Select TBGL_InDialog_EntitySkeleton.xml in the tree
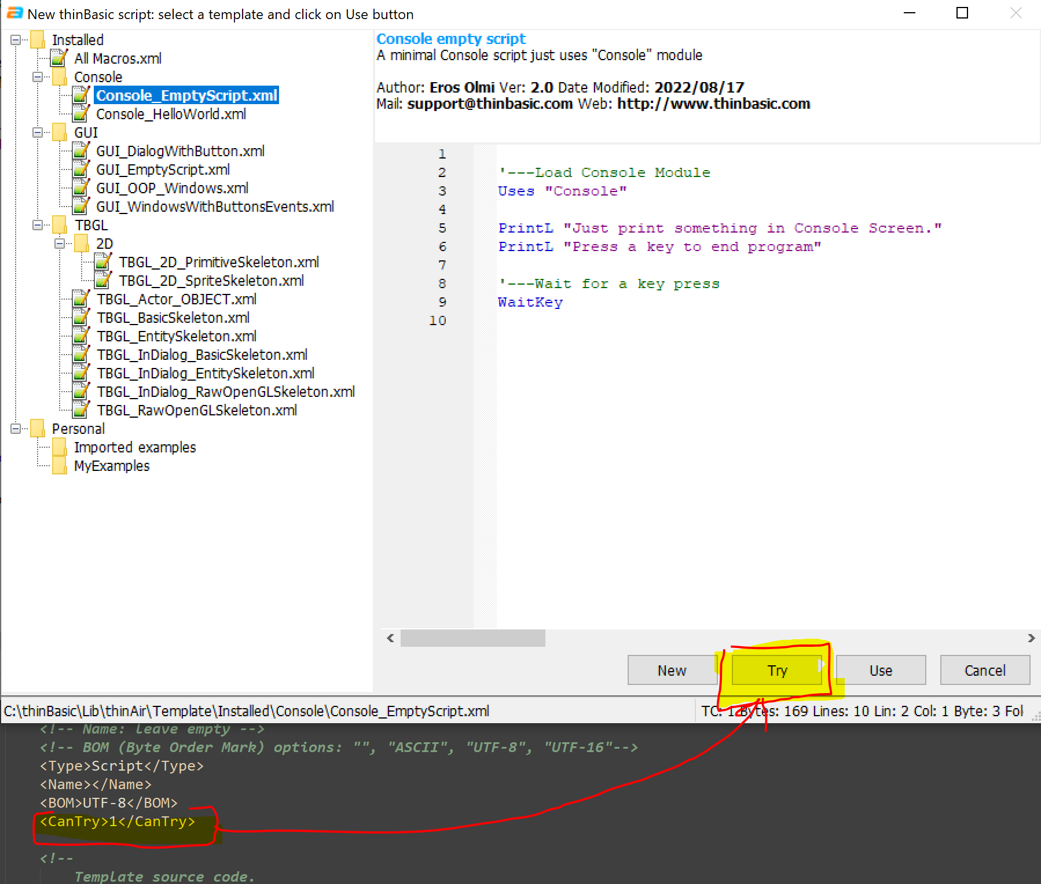Image resolution: width=1041 pixels, height=884 pixels. [206, 373]
